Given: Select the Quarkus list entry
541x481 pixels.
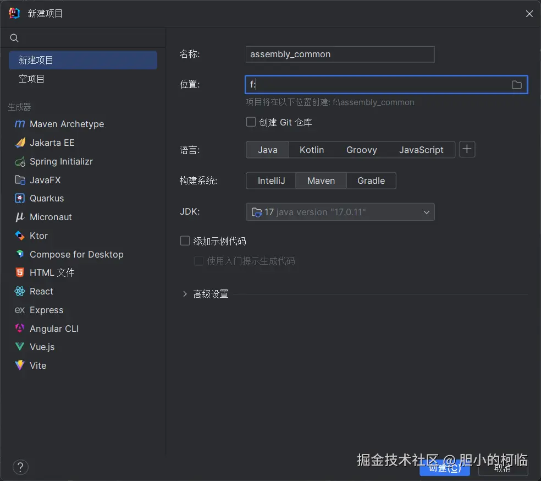Looking at the screenshot, I should click(83, 198).
